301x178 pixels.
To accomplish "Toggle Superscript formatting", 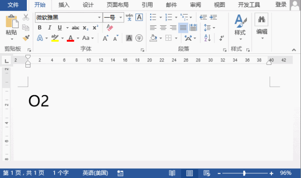I will [x=95, y=28].
